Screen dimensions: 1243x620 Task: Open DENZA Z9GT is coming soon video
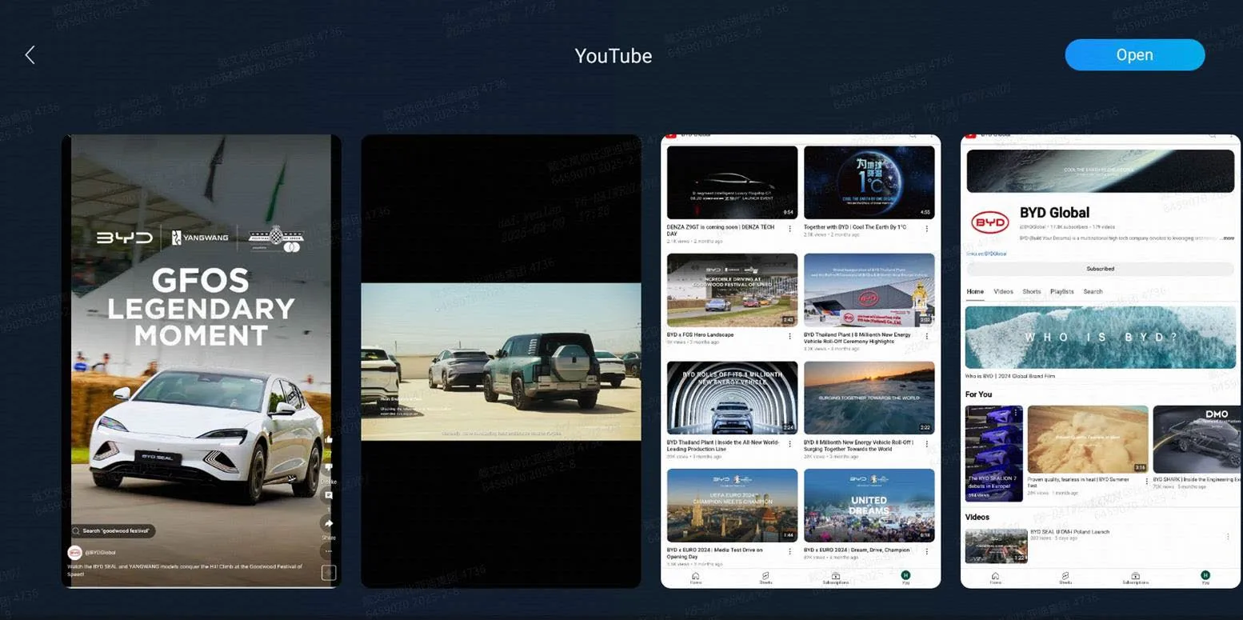pos(732,182)
